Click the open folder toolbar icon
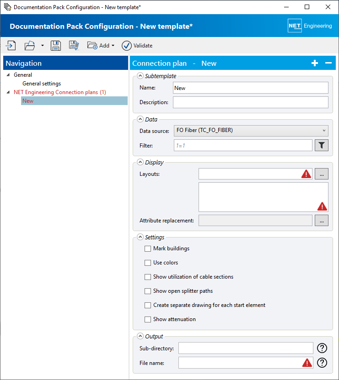Screen dimensions: 339x380 click(x=30, y=45)
